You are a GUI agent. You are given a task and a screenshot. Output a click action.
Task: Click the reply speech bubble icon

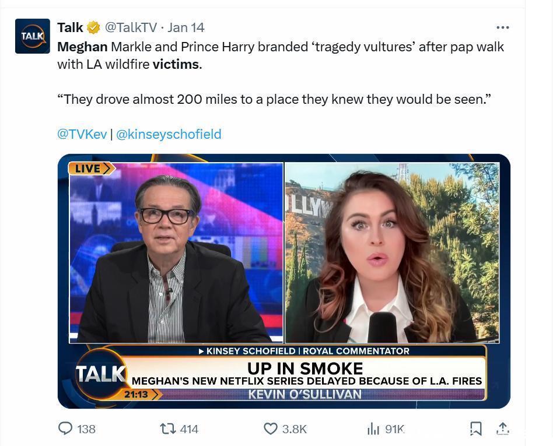(x=65, y=429)
